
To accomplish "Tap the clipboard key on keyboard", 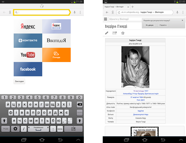I will click(73, 129).
